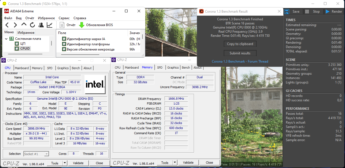The image size is (345, 168).
Task: Click the Отчёт report icon in AIDA64 toolbar
Action: pyautogui.click(x=62, y=25)
